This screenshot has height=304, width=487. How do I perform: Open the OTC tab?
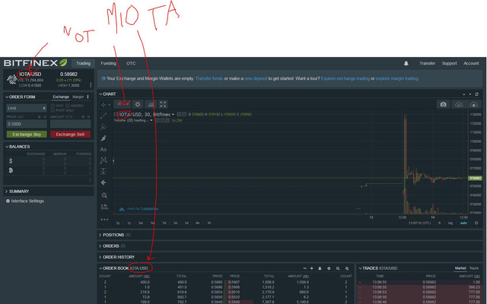coord(131,63)
